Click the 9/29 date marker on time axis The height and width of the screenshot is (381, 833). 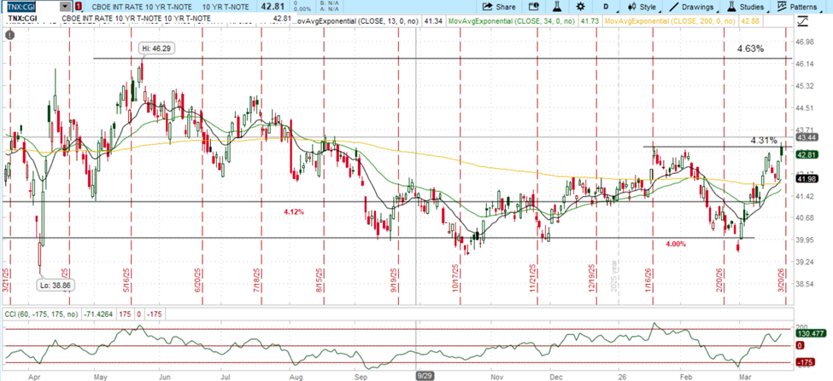(424, 374)
